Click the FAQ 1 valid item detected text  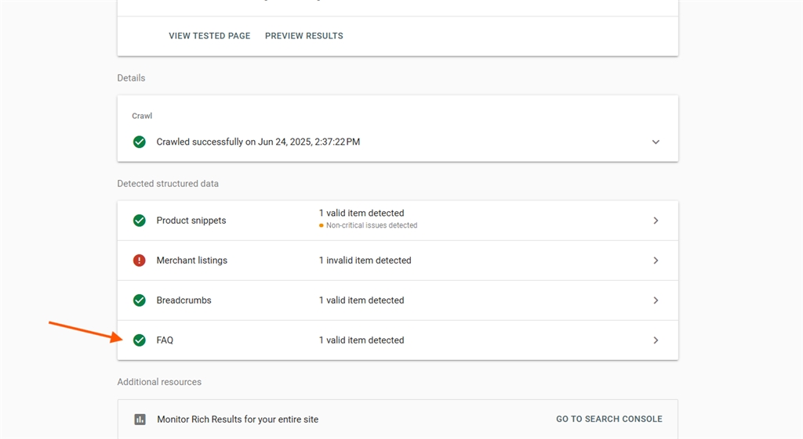pos(362,340)
